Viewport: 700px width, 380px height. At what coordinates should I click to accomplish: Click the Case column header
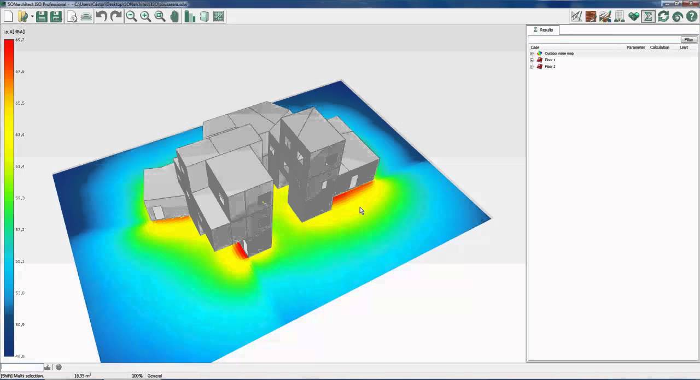point(535,48)
